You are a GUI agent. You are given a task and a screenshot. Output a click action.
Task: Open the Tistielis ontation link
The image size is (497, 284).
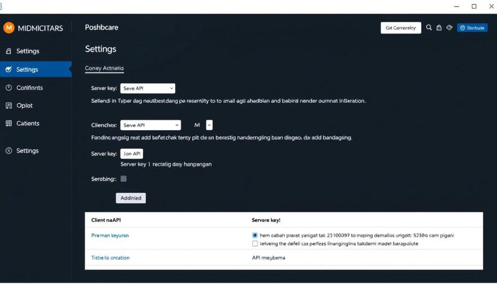click(110, 258)
